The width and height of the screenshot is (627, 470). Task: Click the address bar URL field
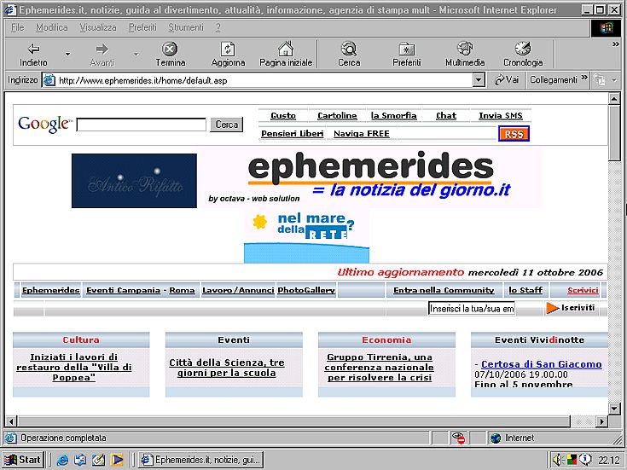[264, 80]
